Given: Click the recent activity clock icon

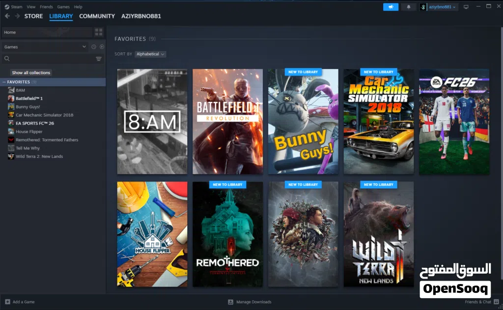Looking at the screenshot, I should click(x=94, y=47).
